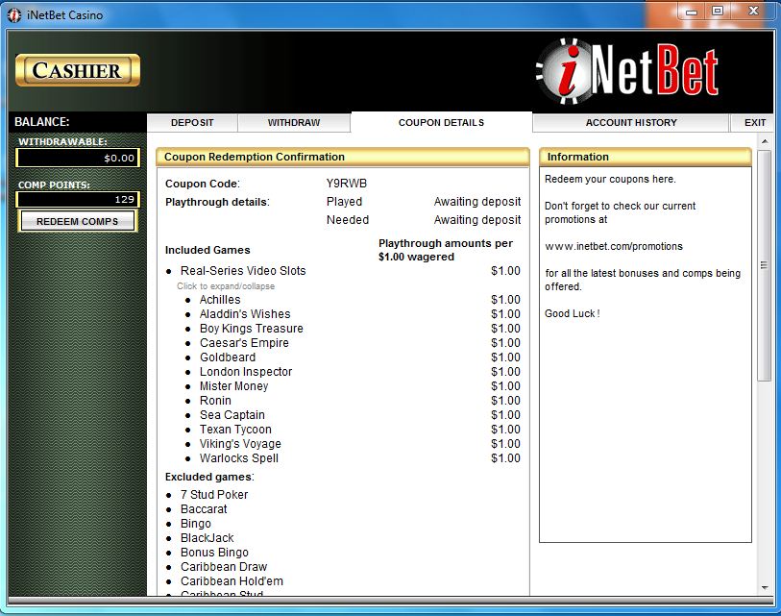Screen dimensions: 781x616
Task: Click the Bonus Bingo excluded game
Action: point(214,553)
